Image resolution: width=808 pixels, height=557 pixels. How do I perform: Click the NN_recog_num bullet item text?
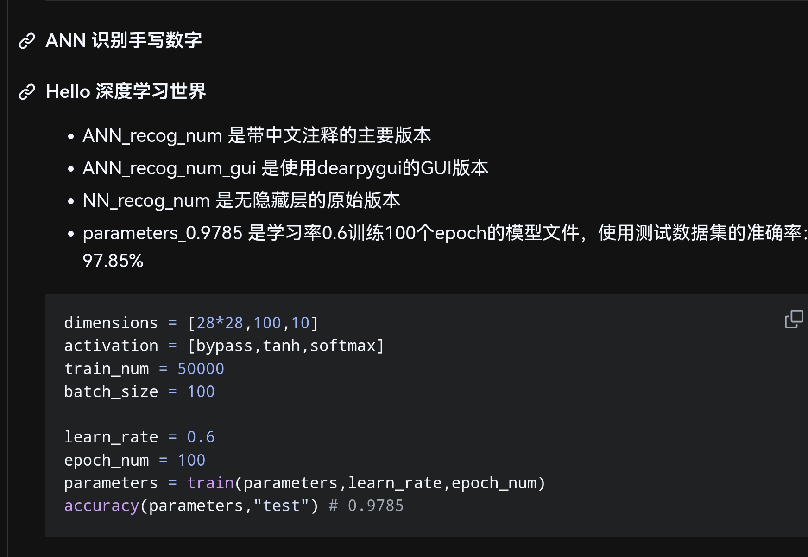241,200
